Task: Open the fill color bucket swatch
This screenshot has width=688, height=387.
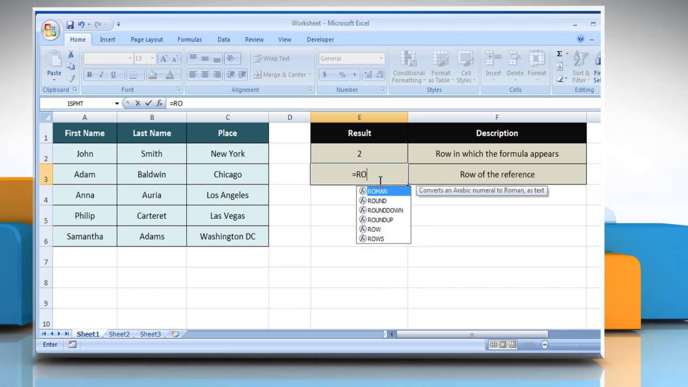Action: click(152, 75)
